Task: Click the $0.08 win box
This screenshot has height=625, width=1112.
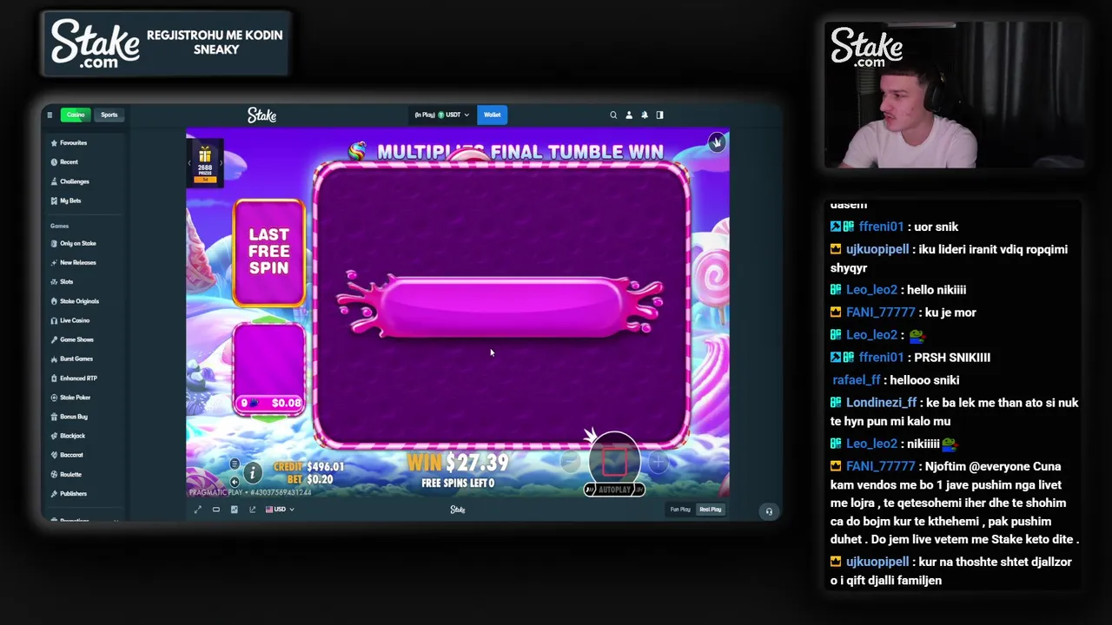Action: [x=269, y=403]
